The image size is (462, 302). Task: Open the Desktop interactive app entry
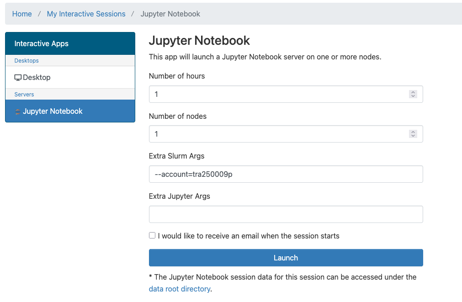tap(37, 78)
